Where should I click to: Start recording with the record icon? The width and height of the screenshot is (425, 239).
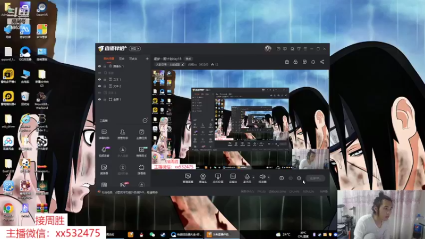pos(282,178)
